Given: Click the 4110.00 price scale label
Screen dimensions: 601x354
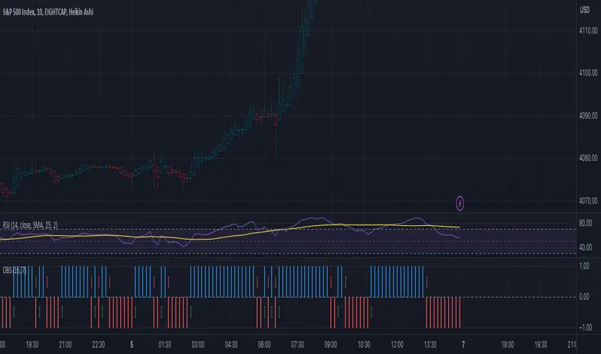Looking at the screenshot, I should [x=588, y=30].
